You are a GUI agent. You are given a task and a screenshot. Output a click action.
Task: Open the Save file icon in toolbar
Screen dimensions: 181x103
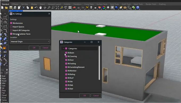(x=11, y=8)
